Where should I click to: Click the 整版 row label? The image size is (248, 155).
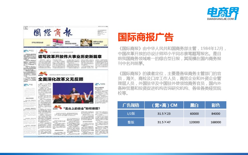tap(131, 122)
